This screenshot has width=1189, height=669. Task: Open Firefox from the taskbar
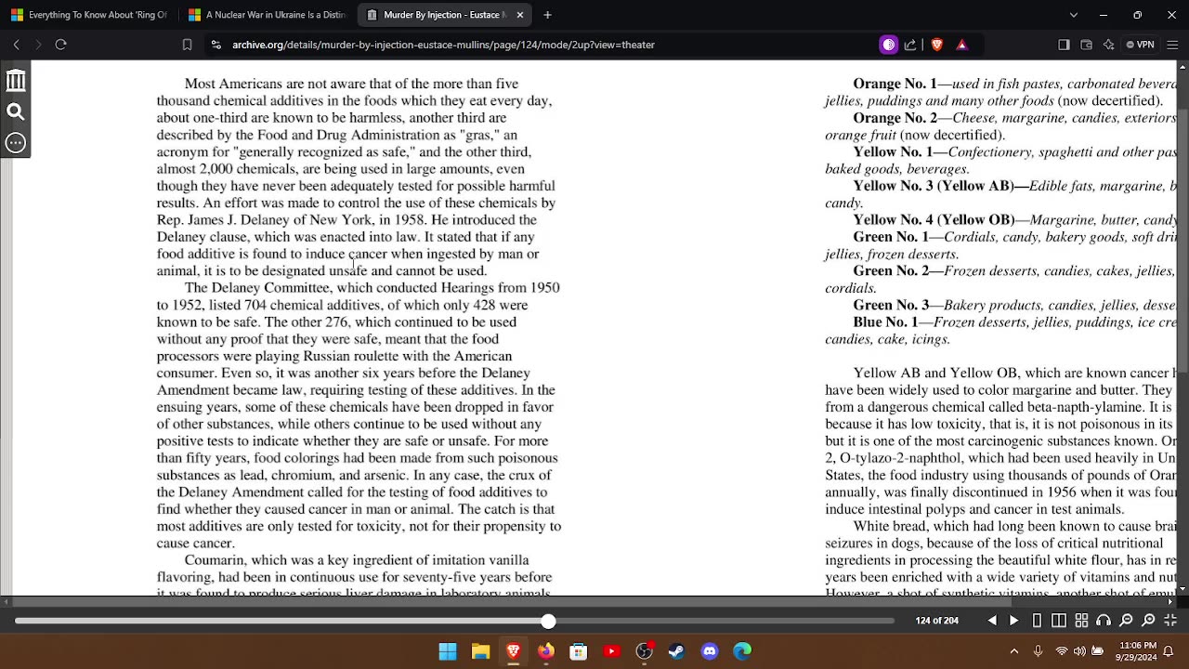tap(546, 651)
